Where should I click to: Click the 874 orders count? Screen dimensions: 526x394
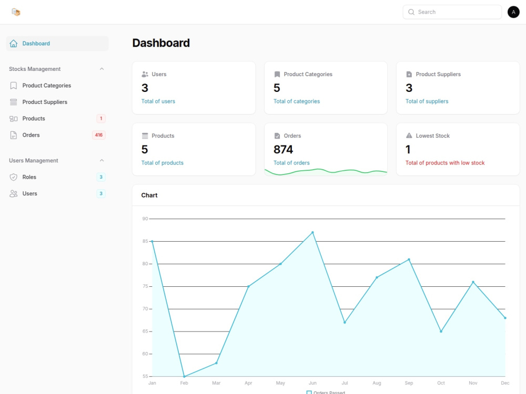point(283,149)
